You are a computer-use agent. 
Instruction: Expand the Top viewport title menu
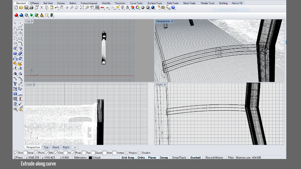(32, 21)
